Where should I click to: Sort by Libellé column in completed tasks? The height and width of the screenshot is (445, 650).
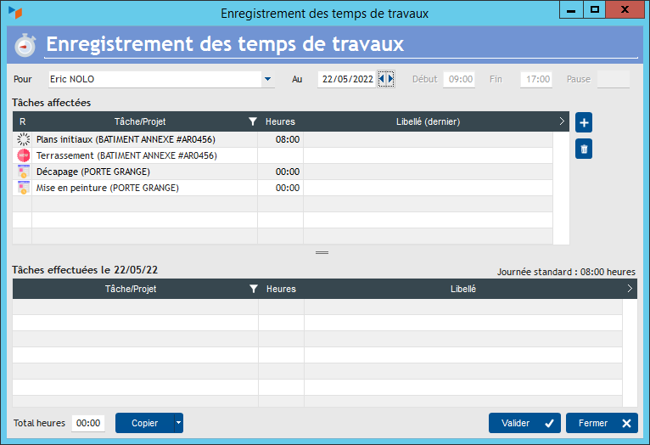(462, 290)
